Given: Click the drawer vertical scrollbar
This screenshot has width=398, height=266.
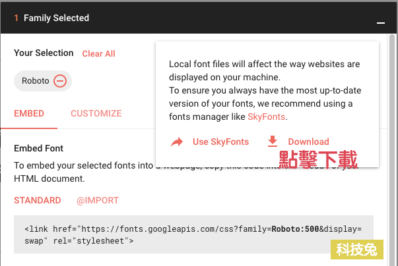Looking at the screenshot, I should (x=392, y=149).
